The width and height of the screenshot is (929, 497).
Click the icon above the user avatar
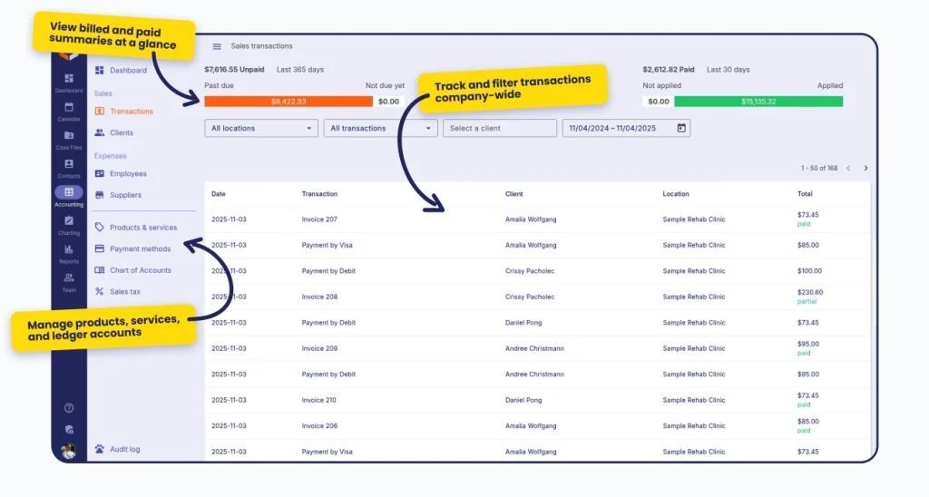coord(69,430)
